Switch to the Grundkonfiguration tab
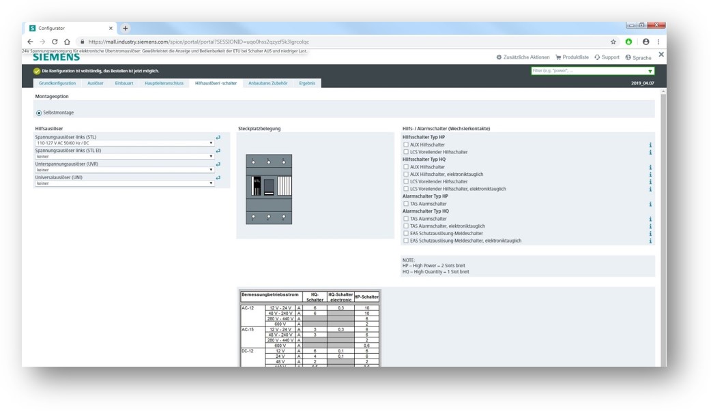 [57, 83]
